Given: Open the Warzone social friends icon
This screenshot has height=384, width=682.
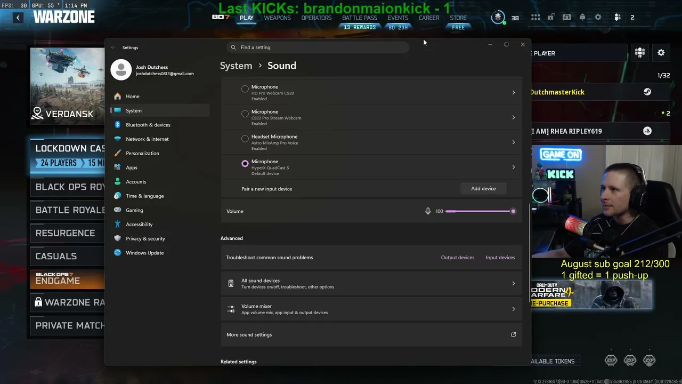Looking at the screenshot, I should 618,18.
